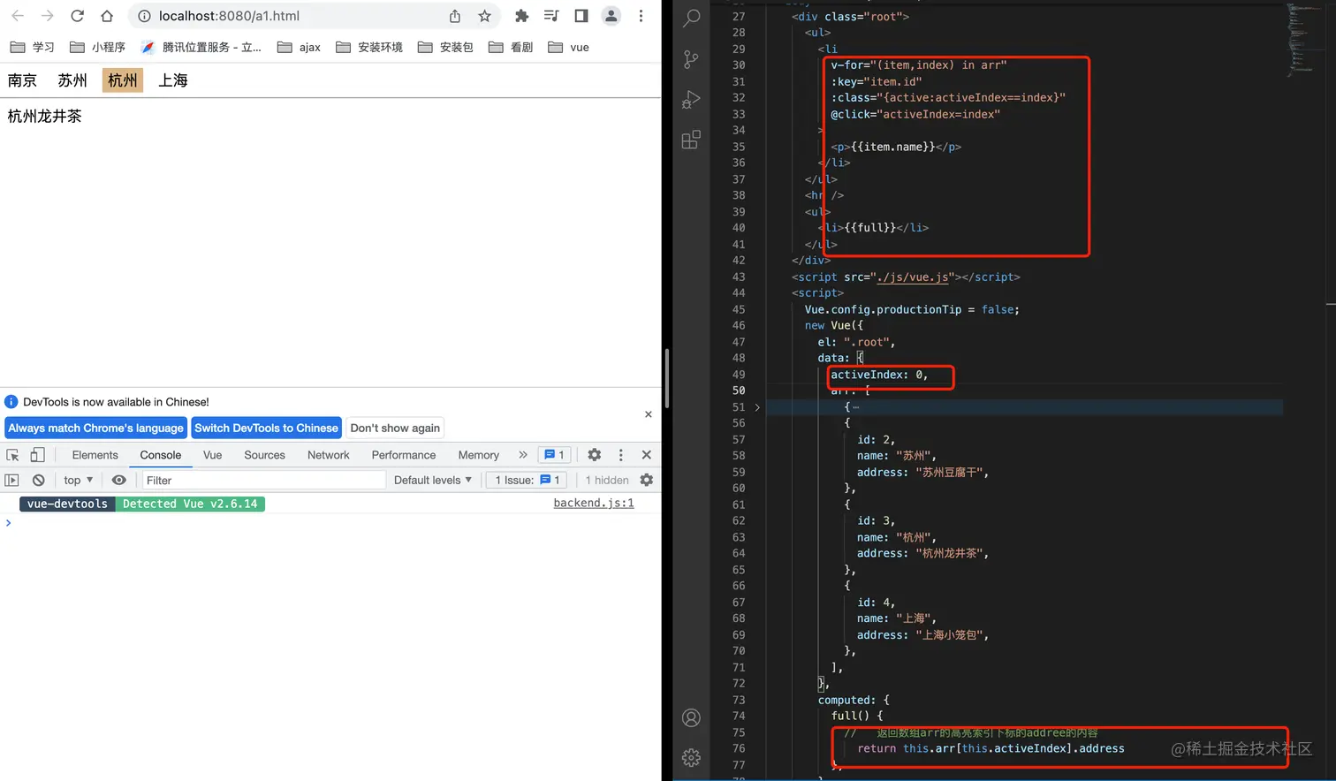
Task: Open the media control icon
Action: point(551,16)
